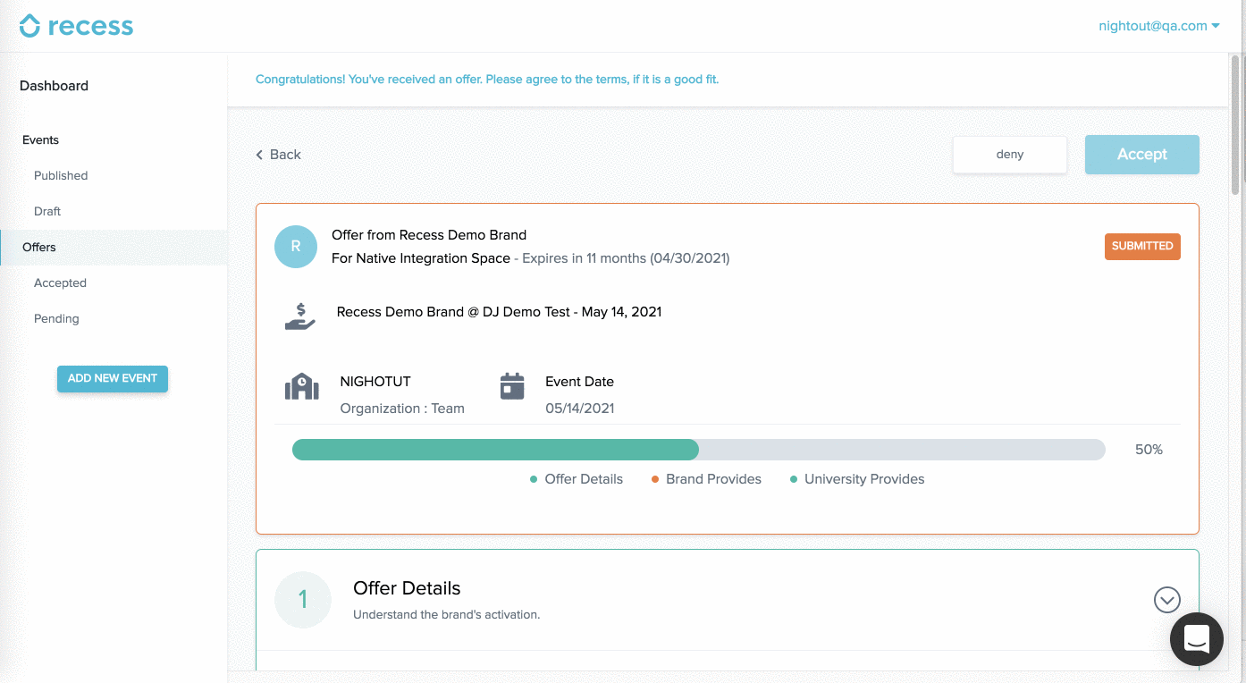Click the university building icon beside NIGHOTUT
Image resolution: width=1246 pixels, height=683 pixels.
coord(302,387)
